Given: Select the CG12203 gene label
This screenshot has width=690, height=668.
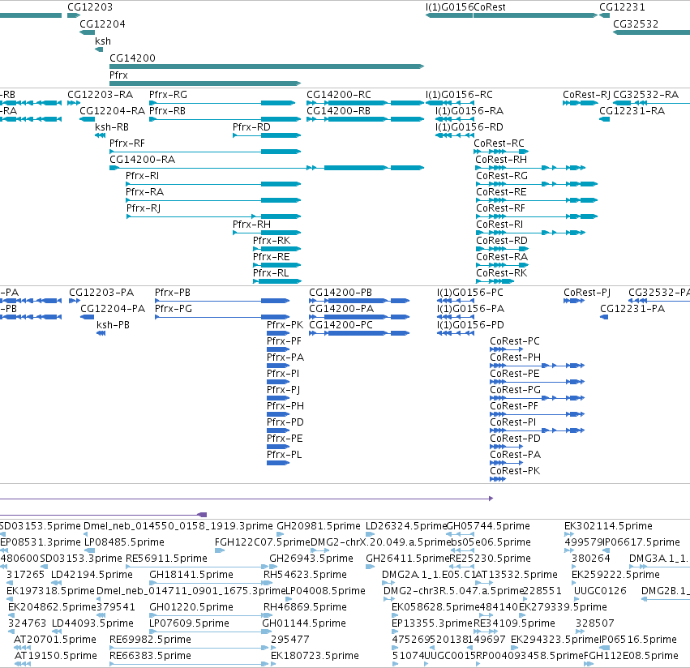Looking at the screenshot, I should click(90, 7).
